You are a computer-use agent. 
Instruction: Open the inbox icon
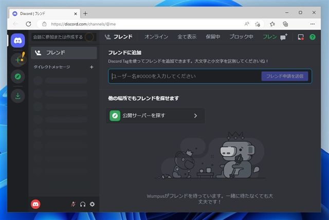pos(301,37)
